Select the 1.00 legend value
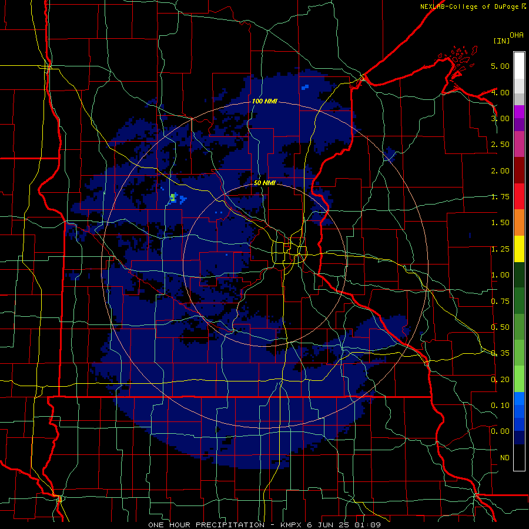 500,275
